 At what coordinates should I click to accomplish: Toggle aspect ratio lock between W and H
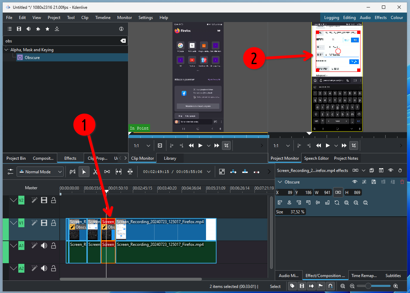click(x=338, y=192)
